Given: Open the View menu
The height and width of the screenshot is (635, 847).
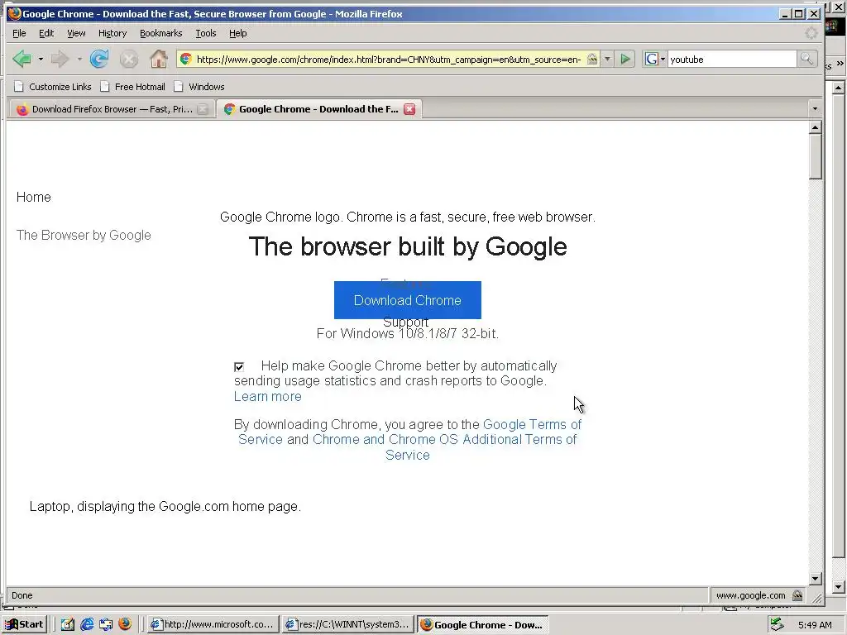Looking at the screenshot, I should pos(76,33).
